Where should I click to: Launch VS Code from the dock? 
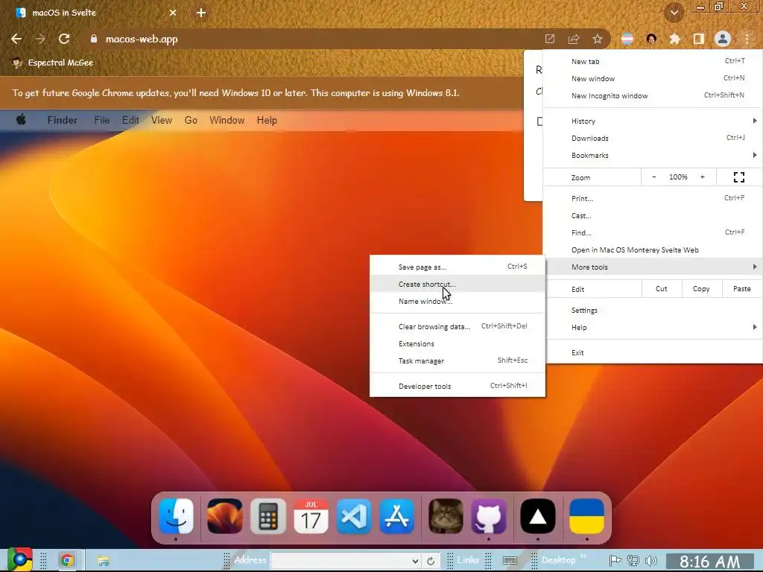354,516
